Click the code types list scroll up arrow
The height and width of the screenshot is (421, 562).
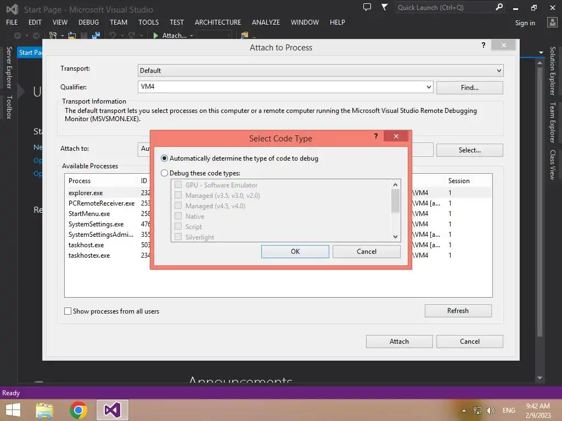click(395, 185)
